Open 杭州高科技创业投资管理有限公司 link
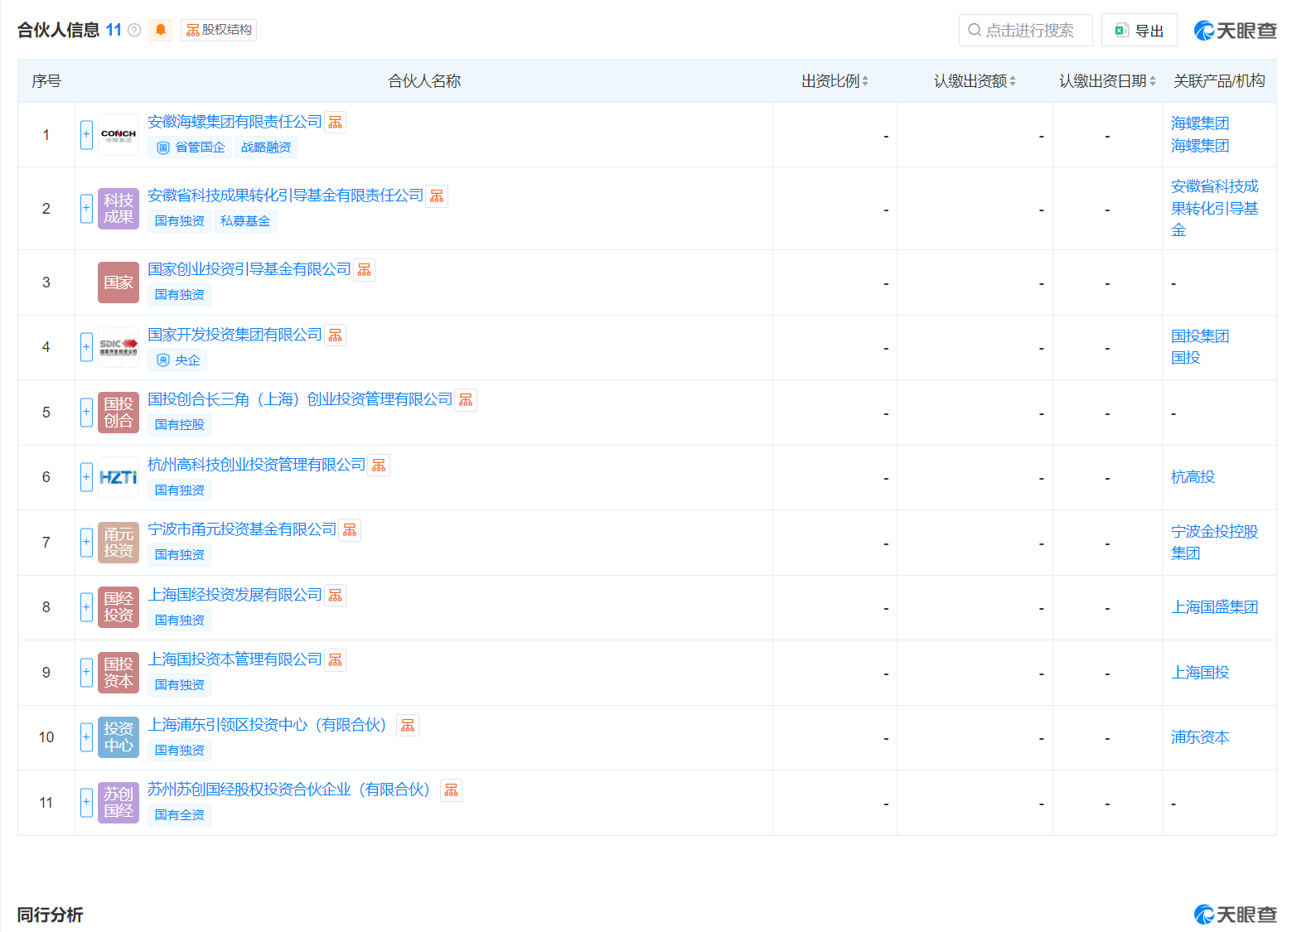This screenshot has width=1292, height=932. tap(256, 465)
